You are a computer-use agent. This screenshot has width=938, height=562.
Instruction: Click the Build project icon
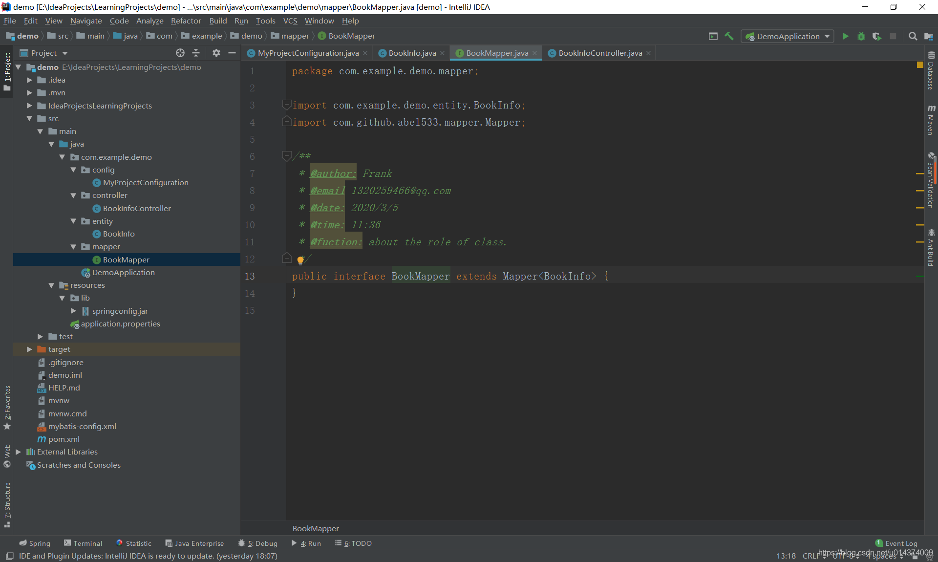click(729, 36)
